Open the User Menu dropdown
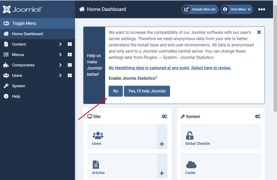277x180 pixels. [237, 9]
